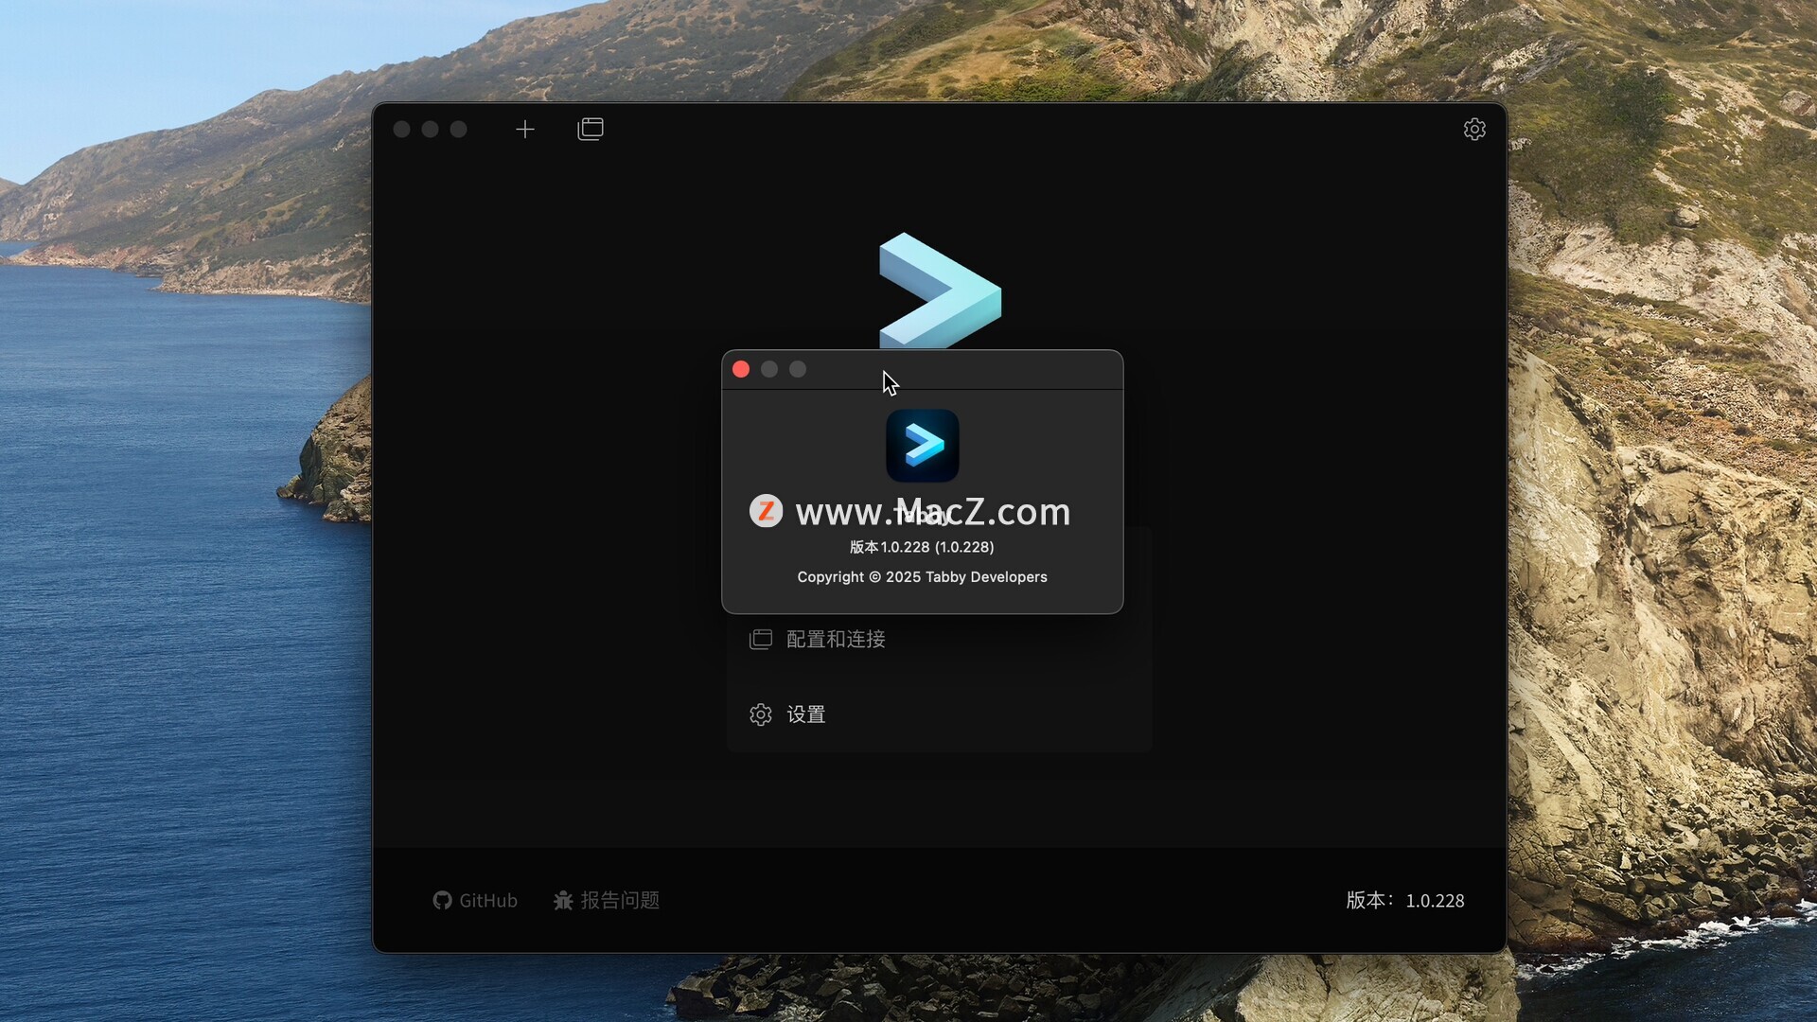Click the Copyright 2025 Tabby Developers text

pyautogui.click(x=922, y=576)
